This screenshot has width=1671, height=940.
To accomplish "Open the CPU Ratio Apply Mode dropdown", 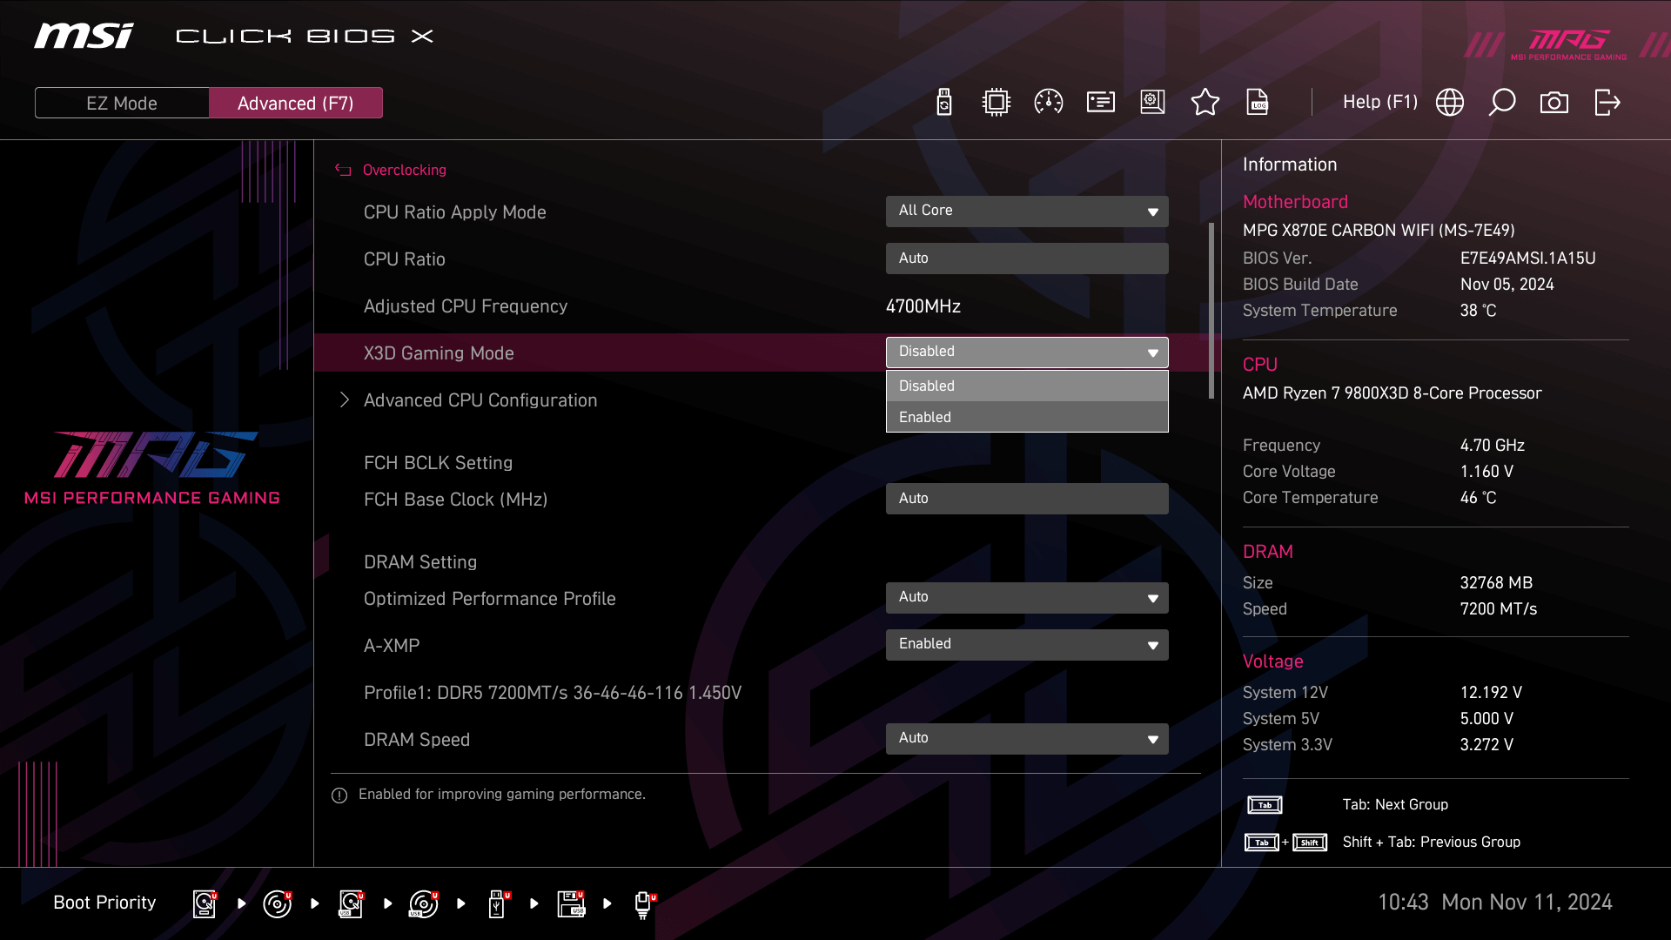I will pyautogui.click(x=1027, y=211).
